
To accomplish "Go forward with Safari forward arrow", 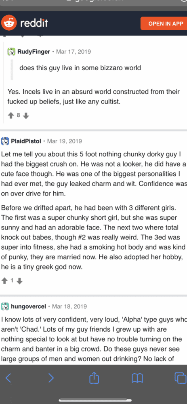I will click(51, 378).
